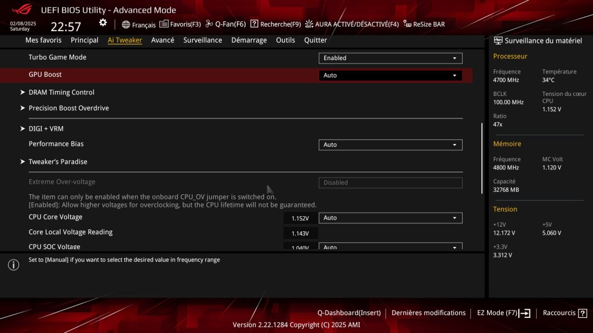Open the GPU Boost dropdown
593x333 pixels.
click(x=390, y=76)
